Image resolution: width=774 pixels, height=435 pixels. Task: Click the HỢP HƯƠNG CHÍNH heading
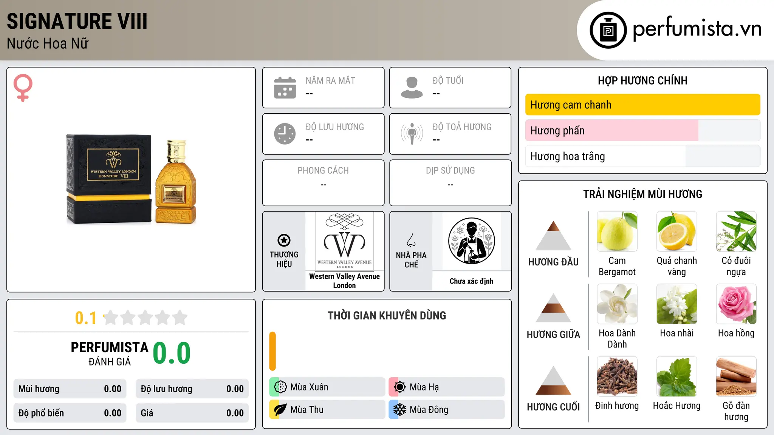pyautogui.click(x=642, y=80)
